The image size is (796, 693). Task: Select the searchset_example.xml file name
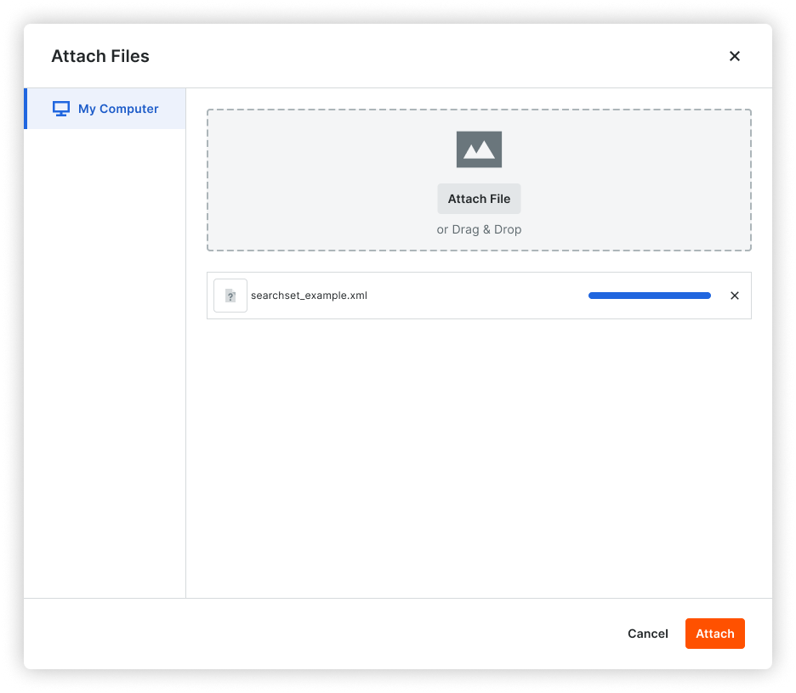point(309,296)
